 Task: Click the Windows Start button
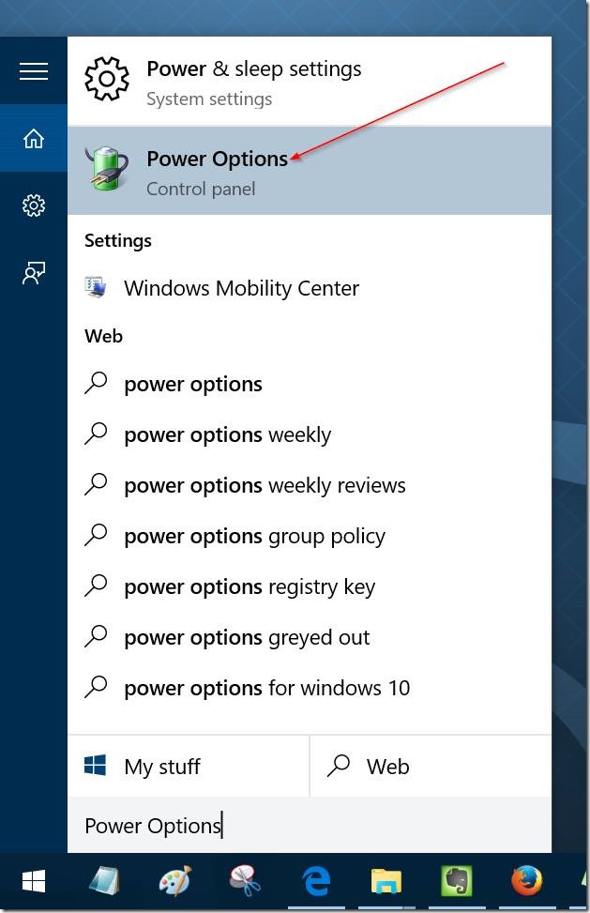[x=34, y=881]
